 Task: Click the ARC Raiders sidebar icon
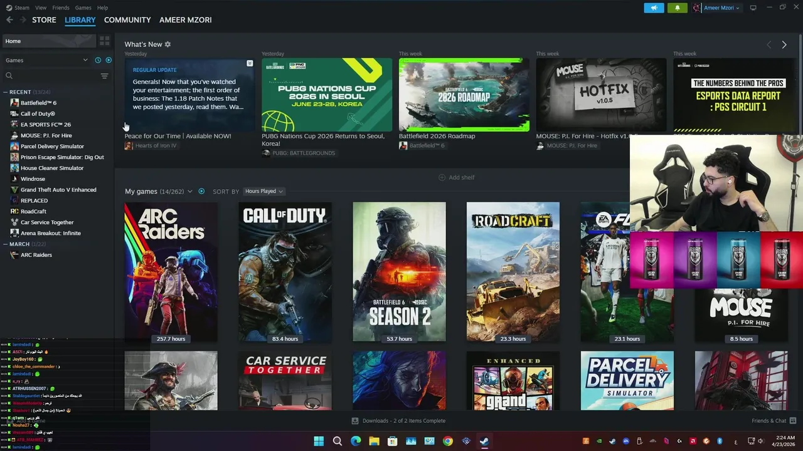14,255
